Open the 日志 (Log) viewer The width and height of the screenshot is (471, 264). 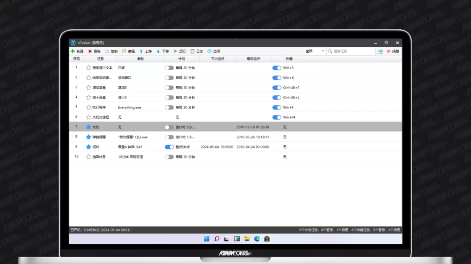pyautogui.click(x=192, y=51)
